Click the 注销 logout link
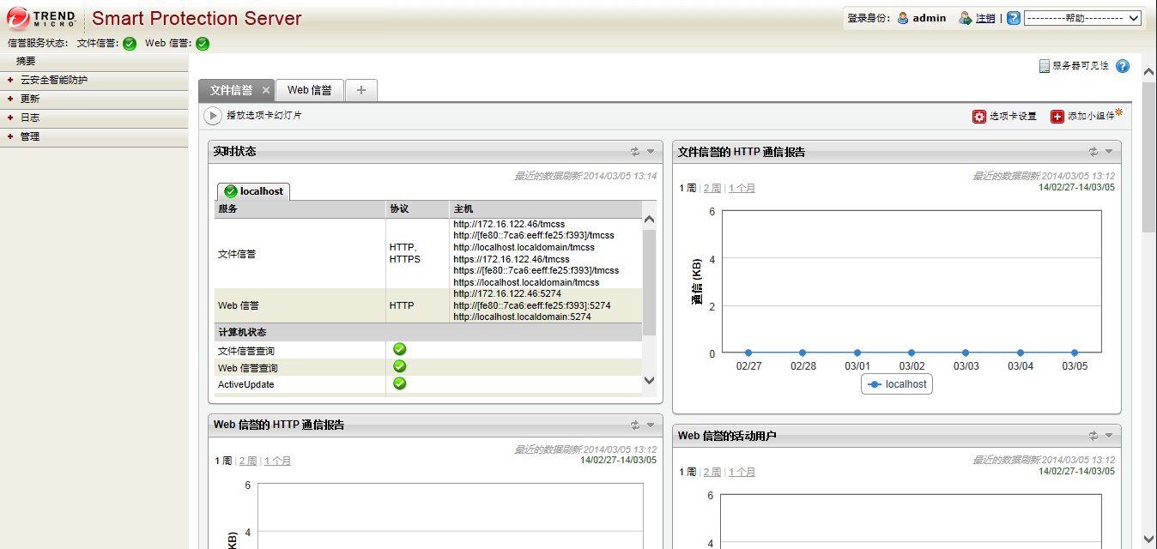 pyautogui.click(x=985, y=18)
